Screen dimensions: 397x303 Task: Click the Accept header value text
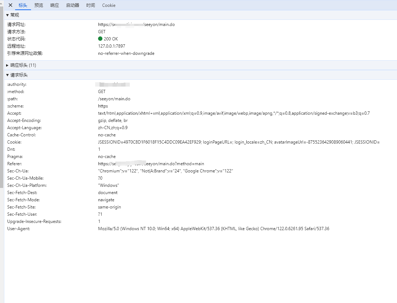point(234,113)
